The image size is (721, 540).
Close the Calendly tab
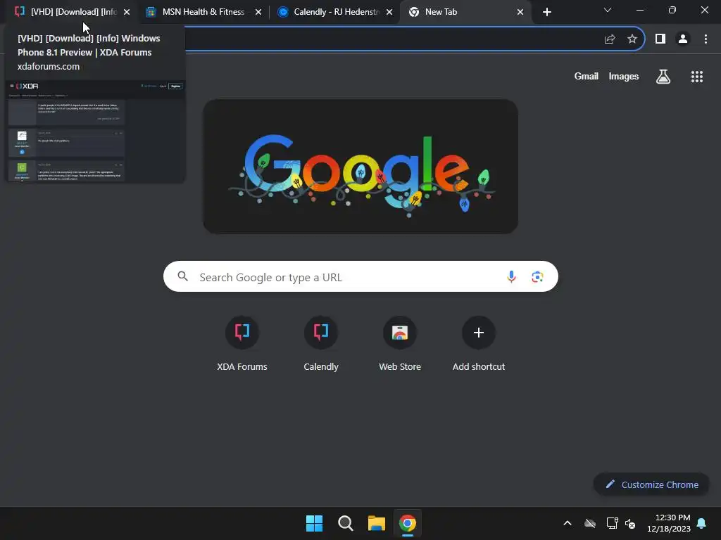pos(389,12)
